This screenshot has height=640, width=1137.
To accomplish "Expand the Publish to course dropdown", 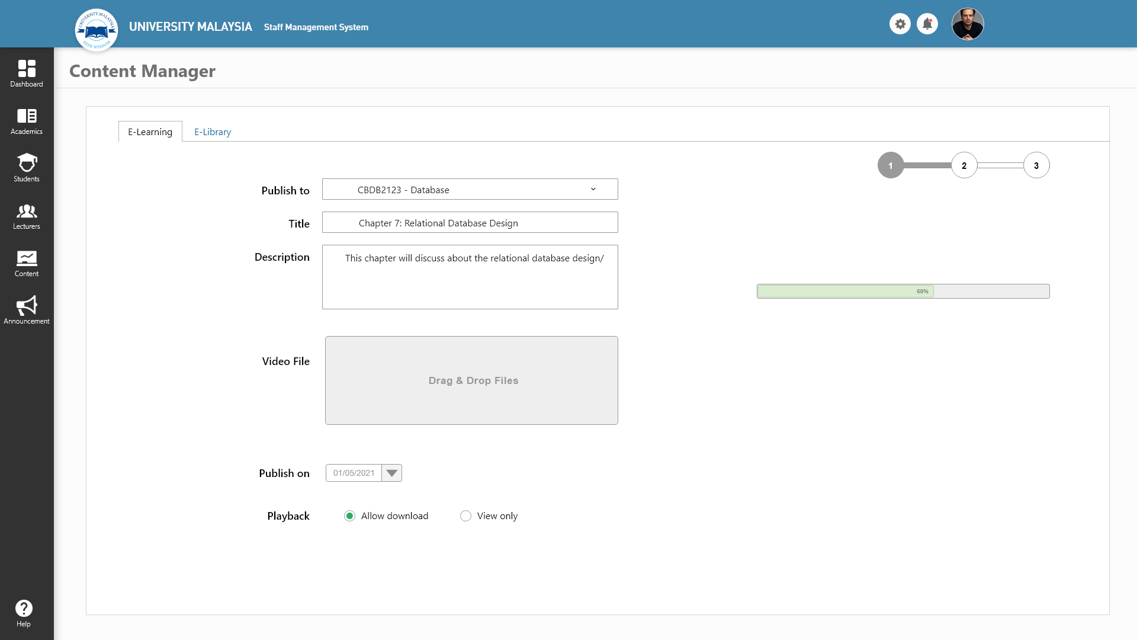I will coord(470,189).
